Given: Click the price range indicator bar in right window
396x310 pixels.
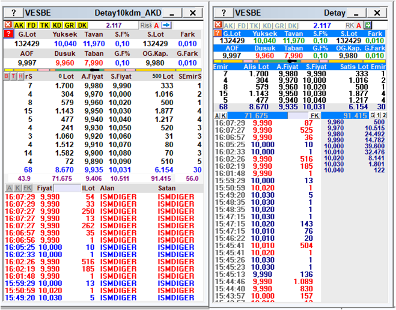Looking at the screenshot, I should click(x=299, y=61).
